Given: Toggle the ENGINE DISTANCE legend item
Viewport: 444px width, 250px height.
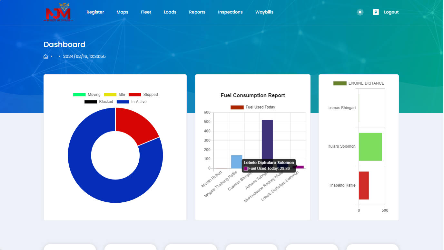Looking at the screenshot, I should 359,83.
